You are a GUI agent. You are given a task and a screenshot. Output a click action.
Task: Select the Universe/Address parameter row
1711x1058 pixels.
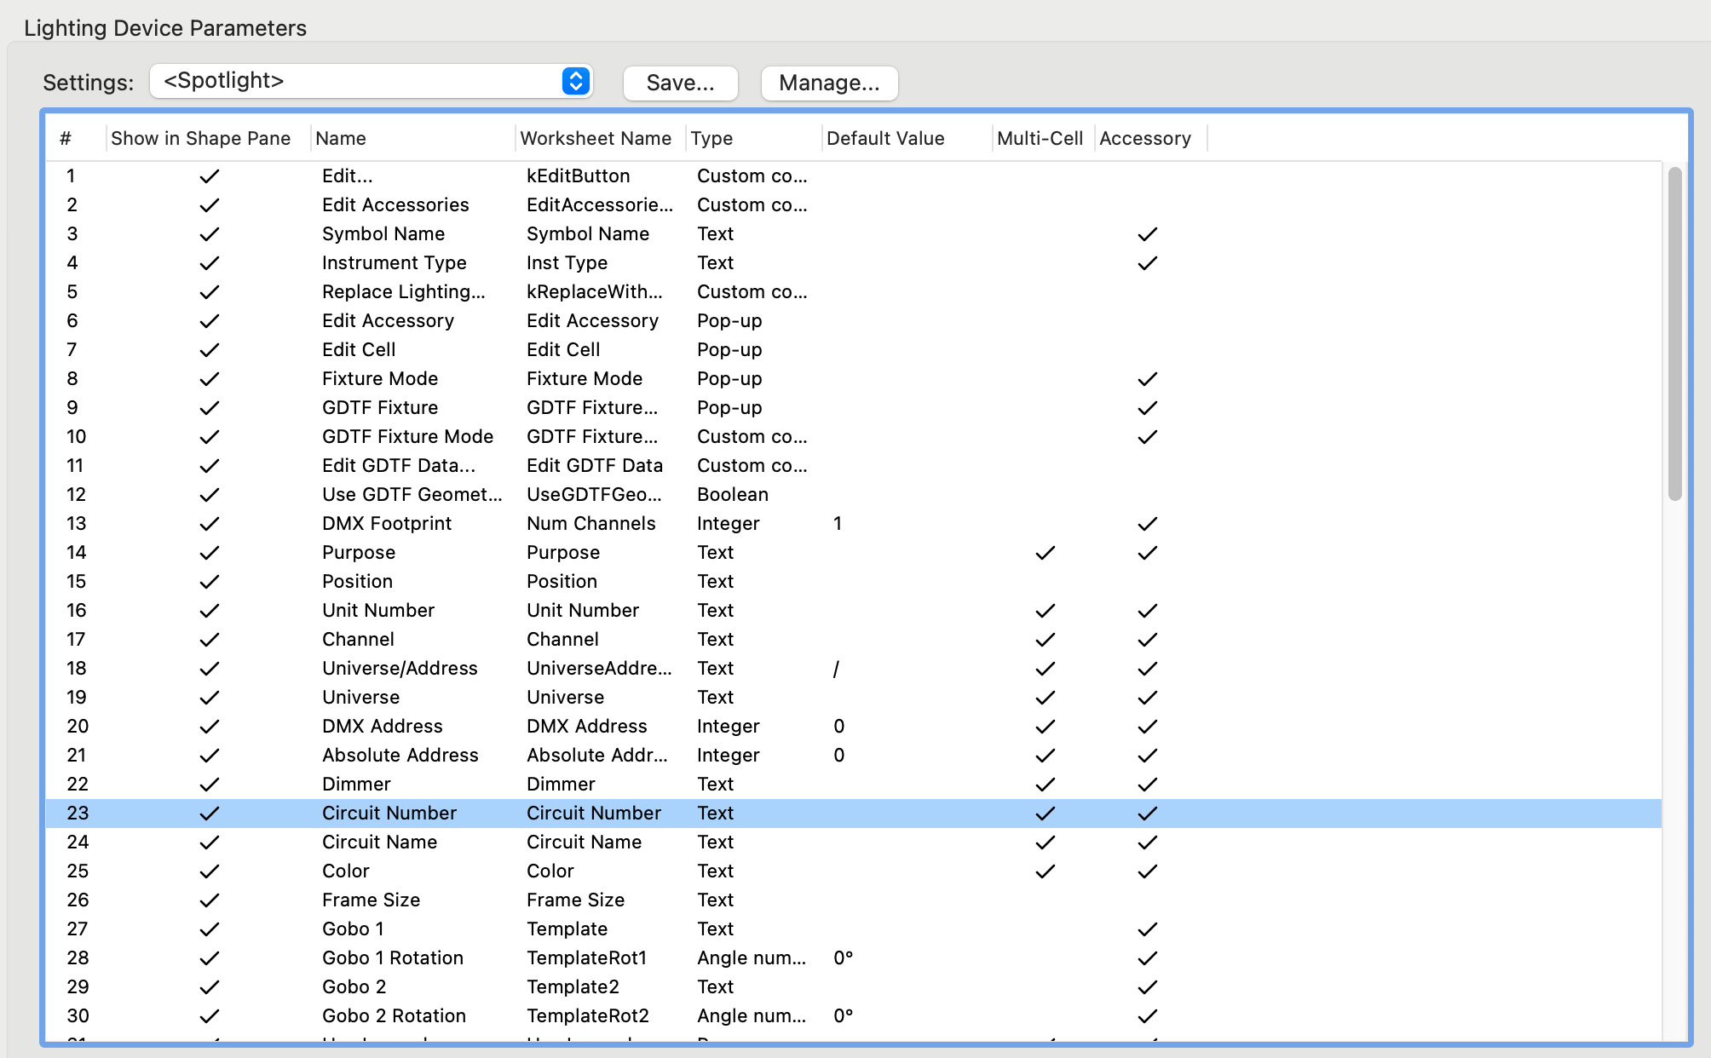tap(400, 669)
